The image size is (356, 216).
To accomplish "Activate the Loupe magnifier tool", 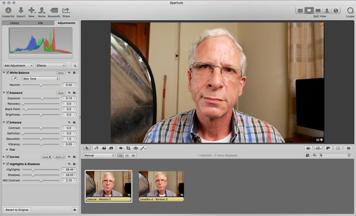I will click(x=350, y=11).
